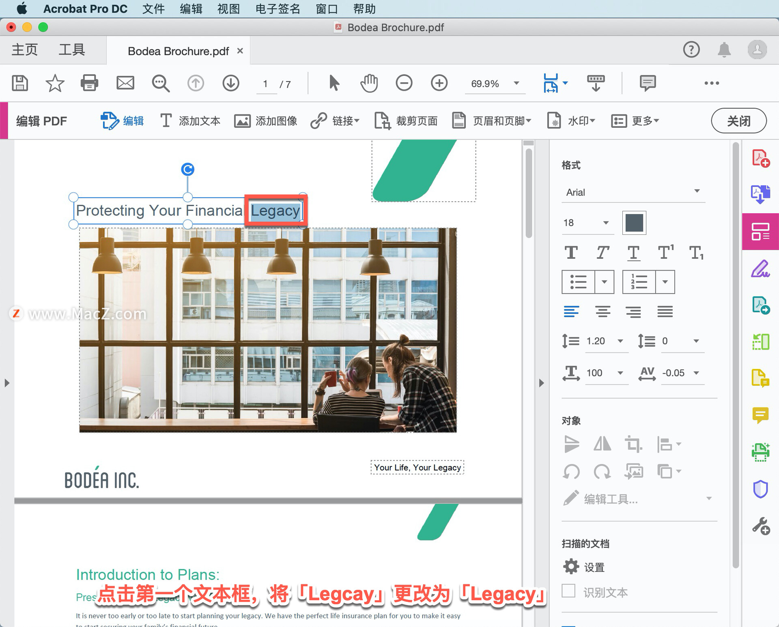Click the rotate handle above text box
The image size is (779, 627).
pos(187,169)
